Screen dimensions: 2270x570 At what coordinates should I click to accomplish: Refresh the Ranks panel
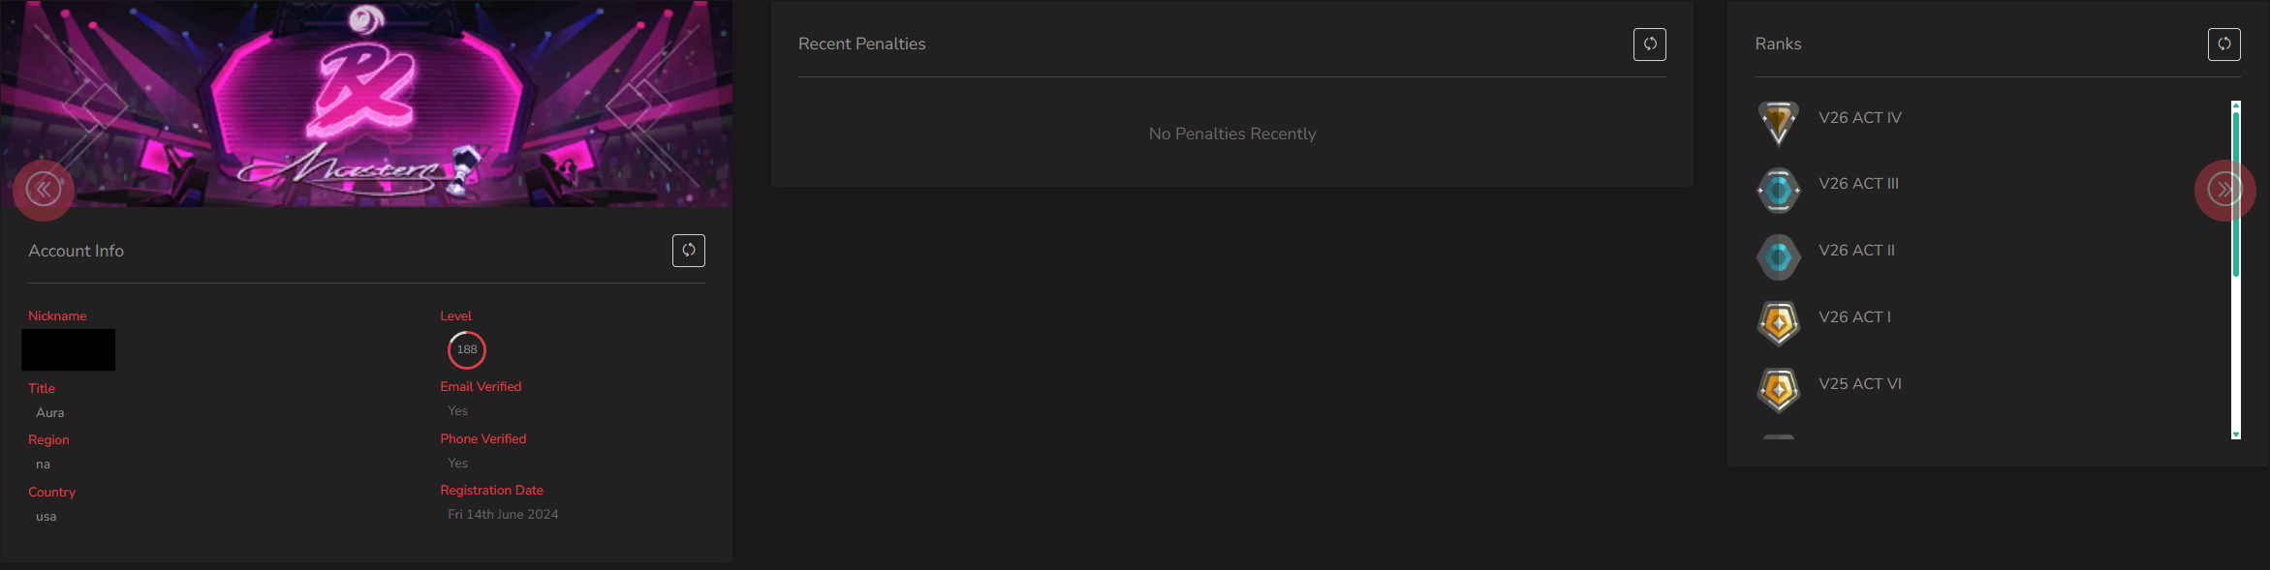(2224, 45)
